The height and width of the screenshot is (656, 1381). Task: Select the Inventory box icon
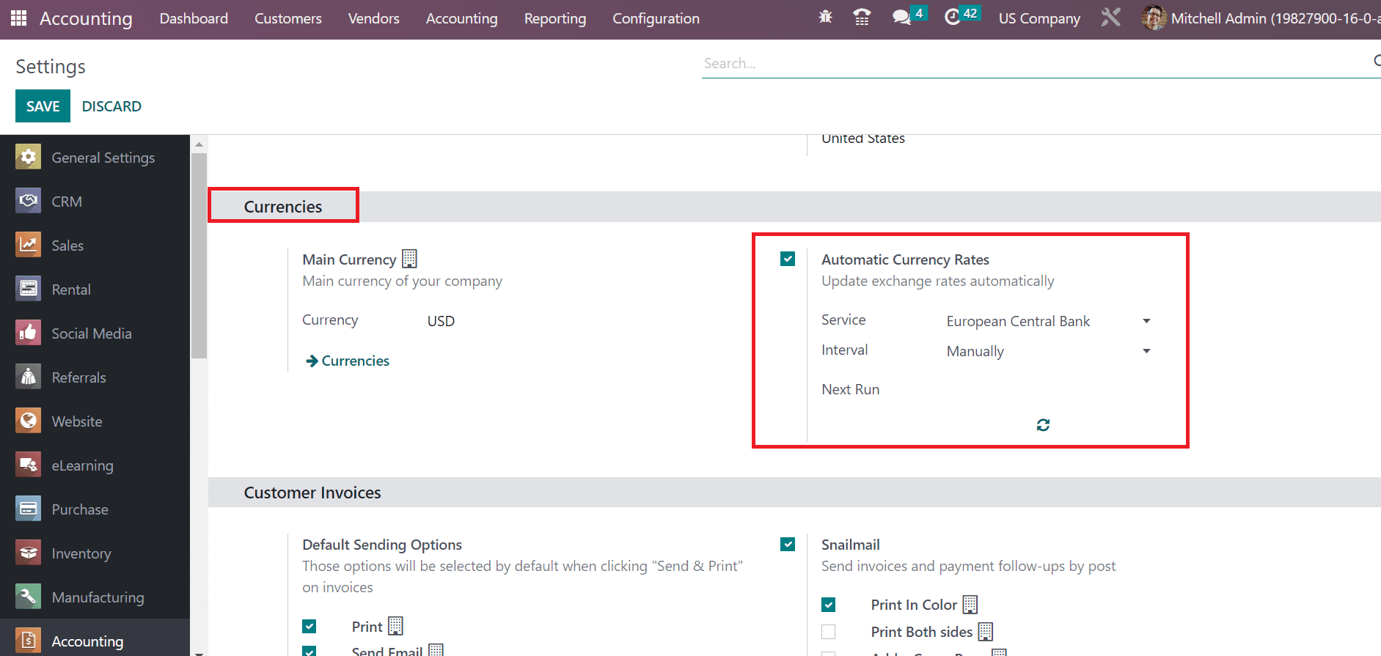[28, 553]
